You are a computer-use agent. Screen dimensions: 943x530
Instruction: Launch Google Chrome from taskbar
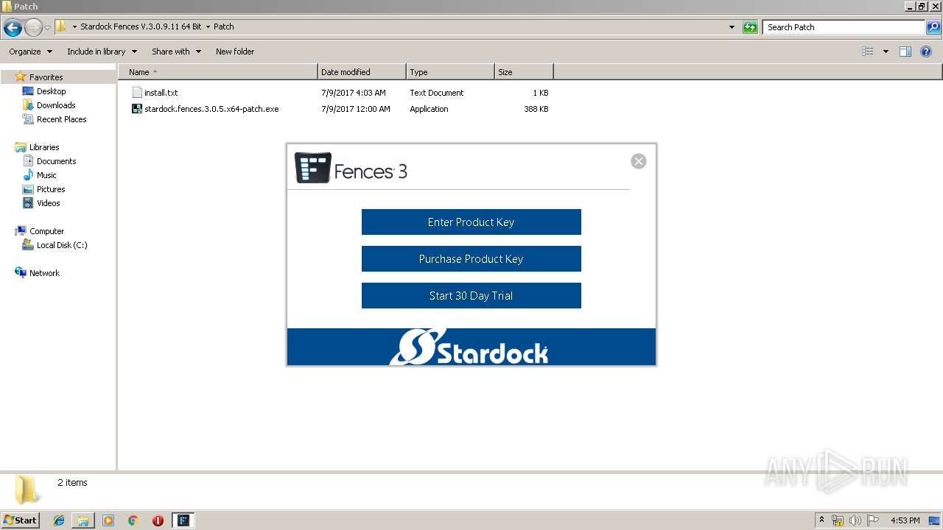133,520
